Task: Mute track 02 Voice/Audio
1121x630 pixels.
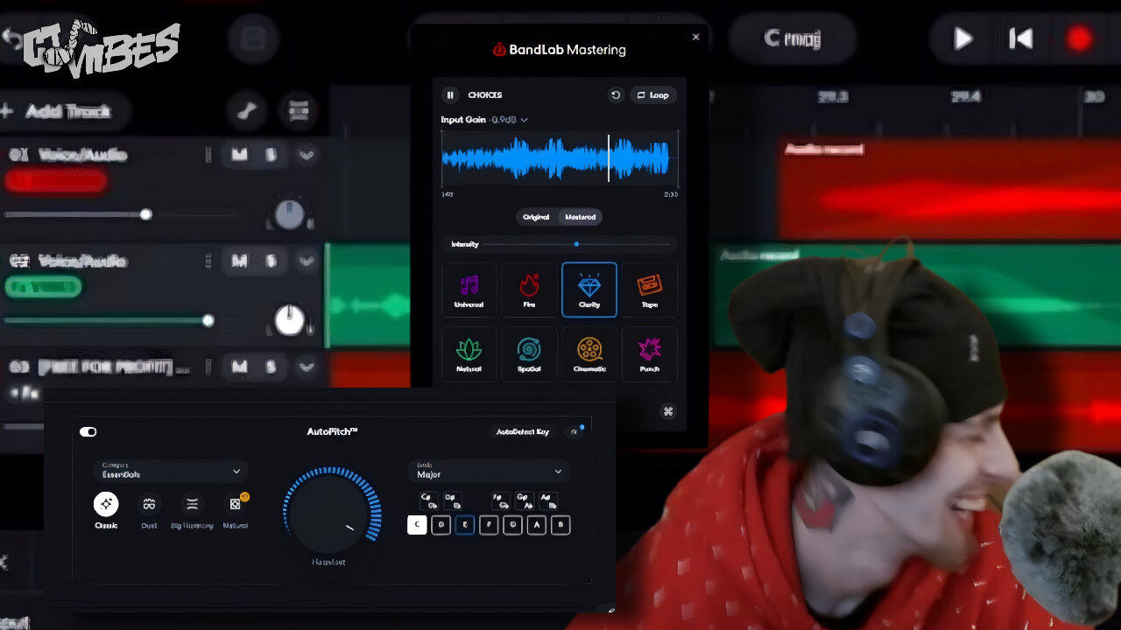Action: 239,261
